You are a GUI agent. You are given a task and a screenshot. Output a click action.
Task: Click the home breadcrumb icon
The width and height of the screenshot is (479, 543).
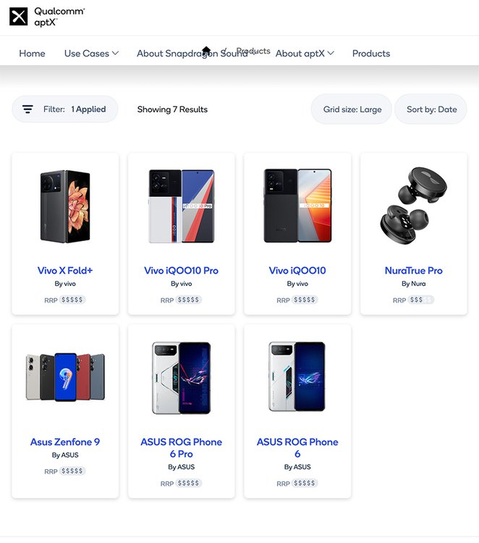pyautogui.click(x=206, y=50)
